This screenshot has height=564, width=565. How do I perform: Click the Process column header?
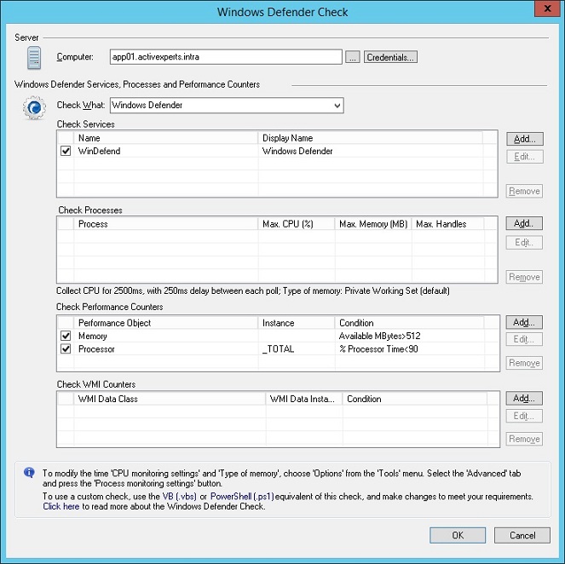point(166,224)
